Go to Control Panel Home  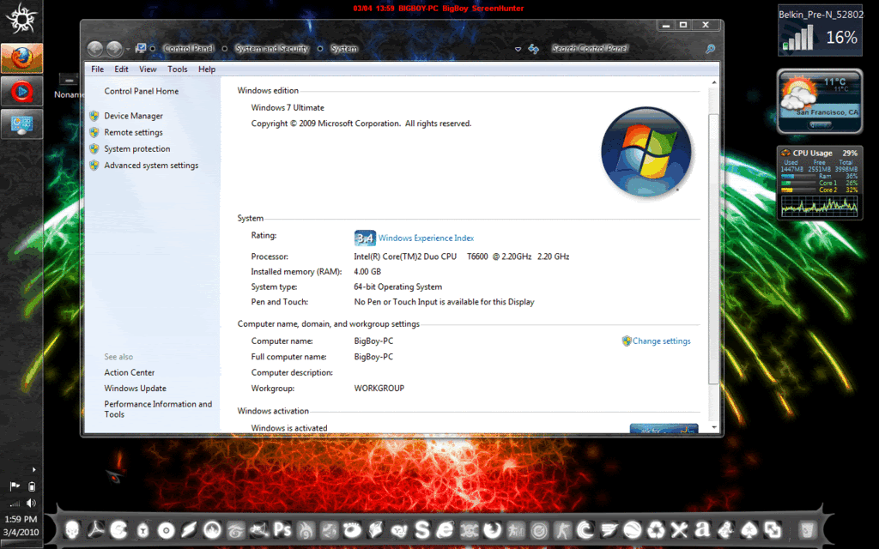142,91
